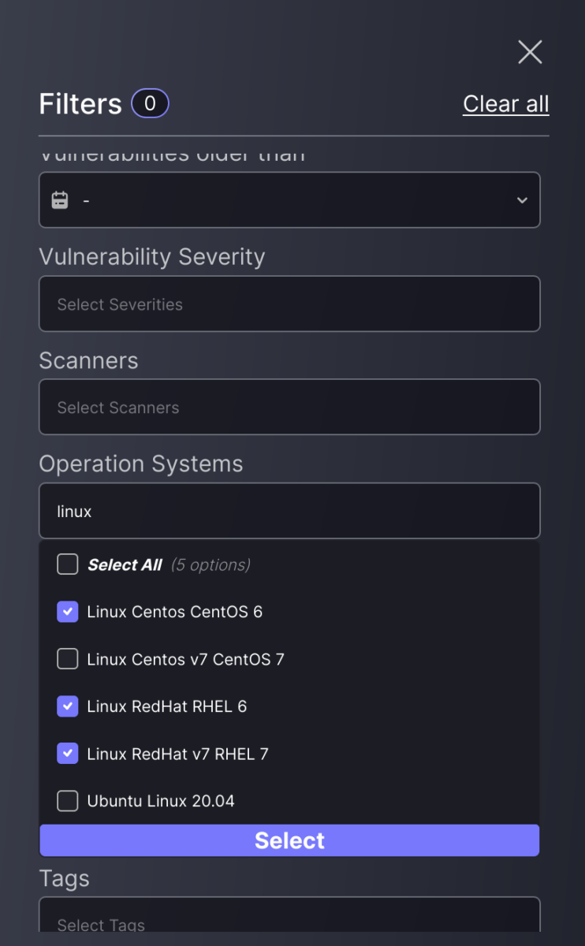The image size is (585, 946).
Task: Clear all filters
Action: 506,103
